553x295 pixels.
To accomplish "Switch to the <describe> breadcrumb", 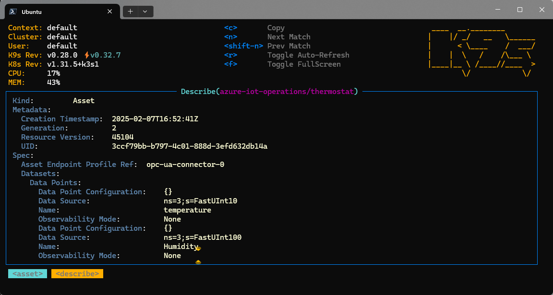I will (x=77, y=273).
